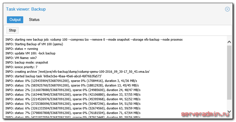Switch to the Output tab

click(15, 20)
